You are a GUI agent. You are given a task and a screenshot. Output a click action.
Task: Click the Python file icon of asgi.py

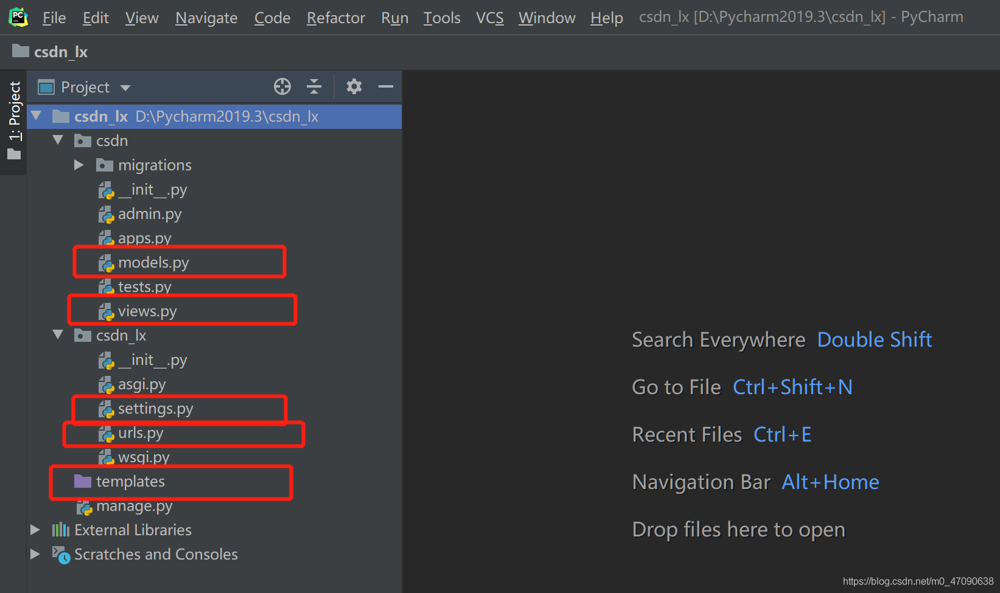coord(107,384)
